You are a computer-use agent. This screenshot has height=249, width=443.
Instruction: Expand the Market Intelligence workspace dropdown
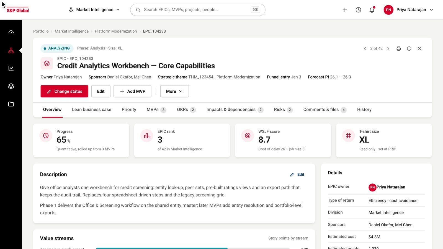[x=94, y=10]
